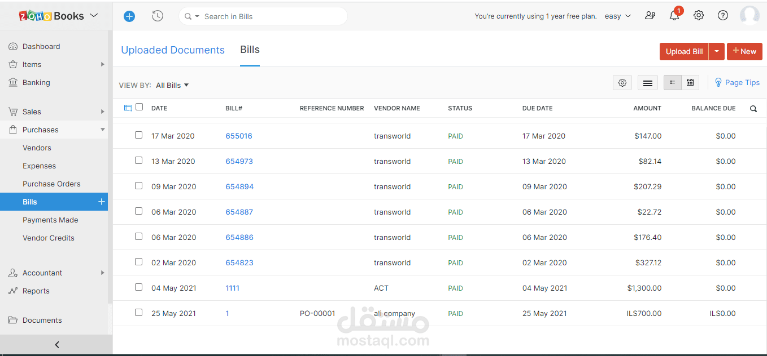Image resolution: width=767 pixels, height=356 pixels.
Task: Switch to list view icon
Action: click(x=672, y=83)
